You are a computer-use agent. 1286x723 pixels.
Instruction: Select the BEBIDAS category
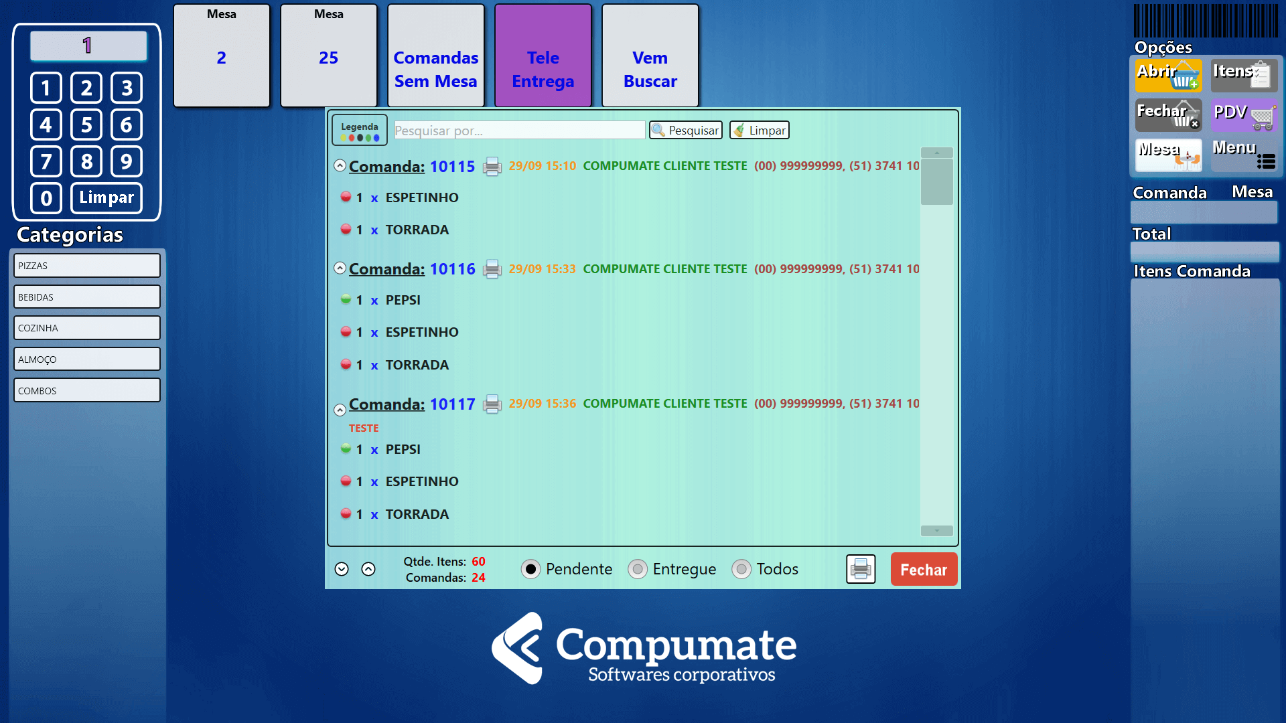pyautogui.click(x=87, y=297)
